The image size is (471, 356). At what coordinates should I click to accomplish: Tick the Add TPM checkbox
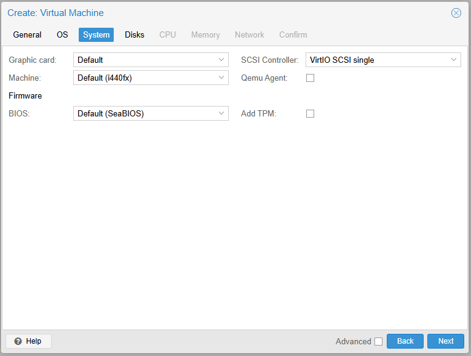click(310, 114)
